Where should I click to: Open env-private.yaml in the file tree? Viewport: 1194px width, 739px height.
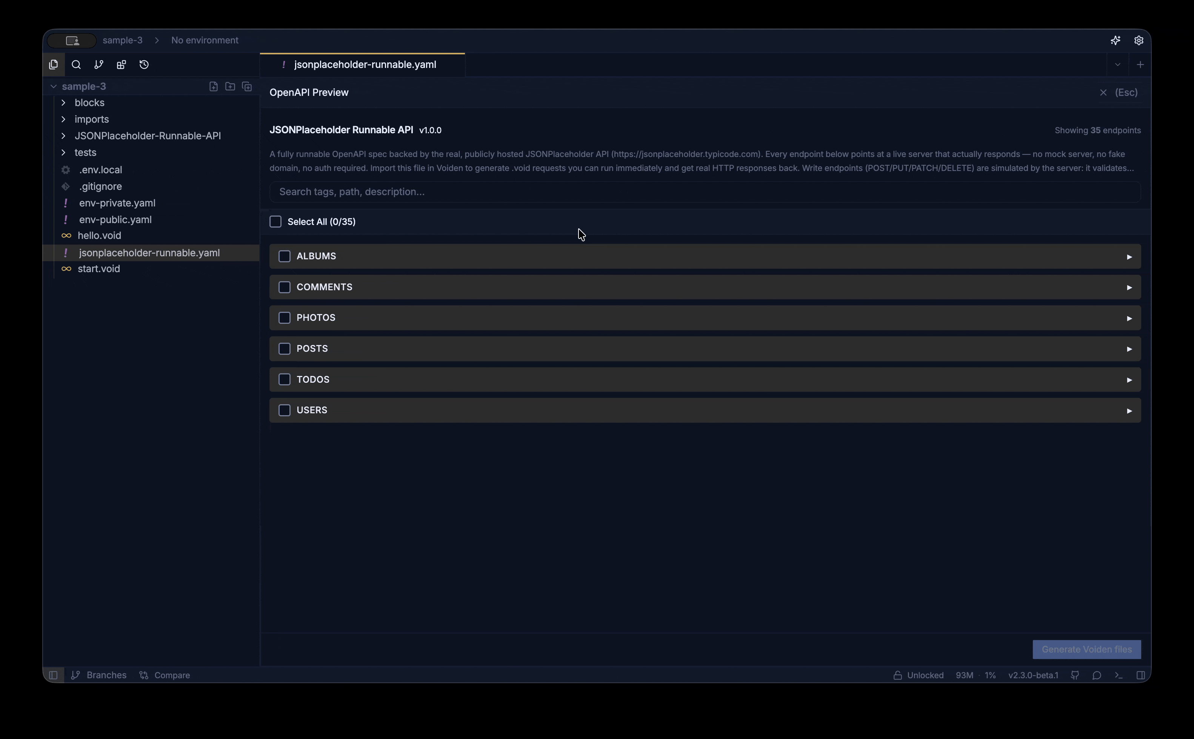pos(117,203)
